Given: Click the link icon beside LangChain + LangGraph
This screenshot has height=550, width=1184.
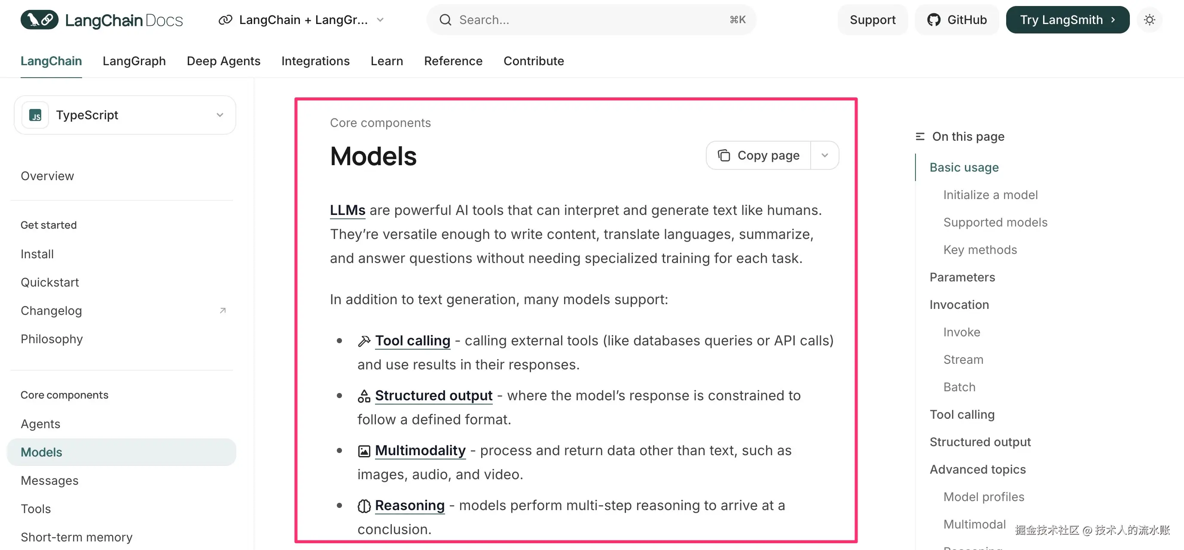Looking at the screenshot, I should [x=225, y=20].
